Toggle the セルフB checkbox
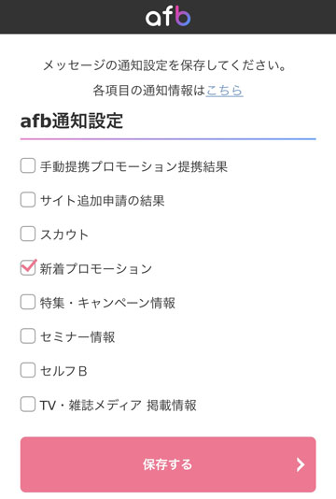This screenshot has height=499, width=336. point(28,370)
